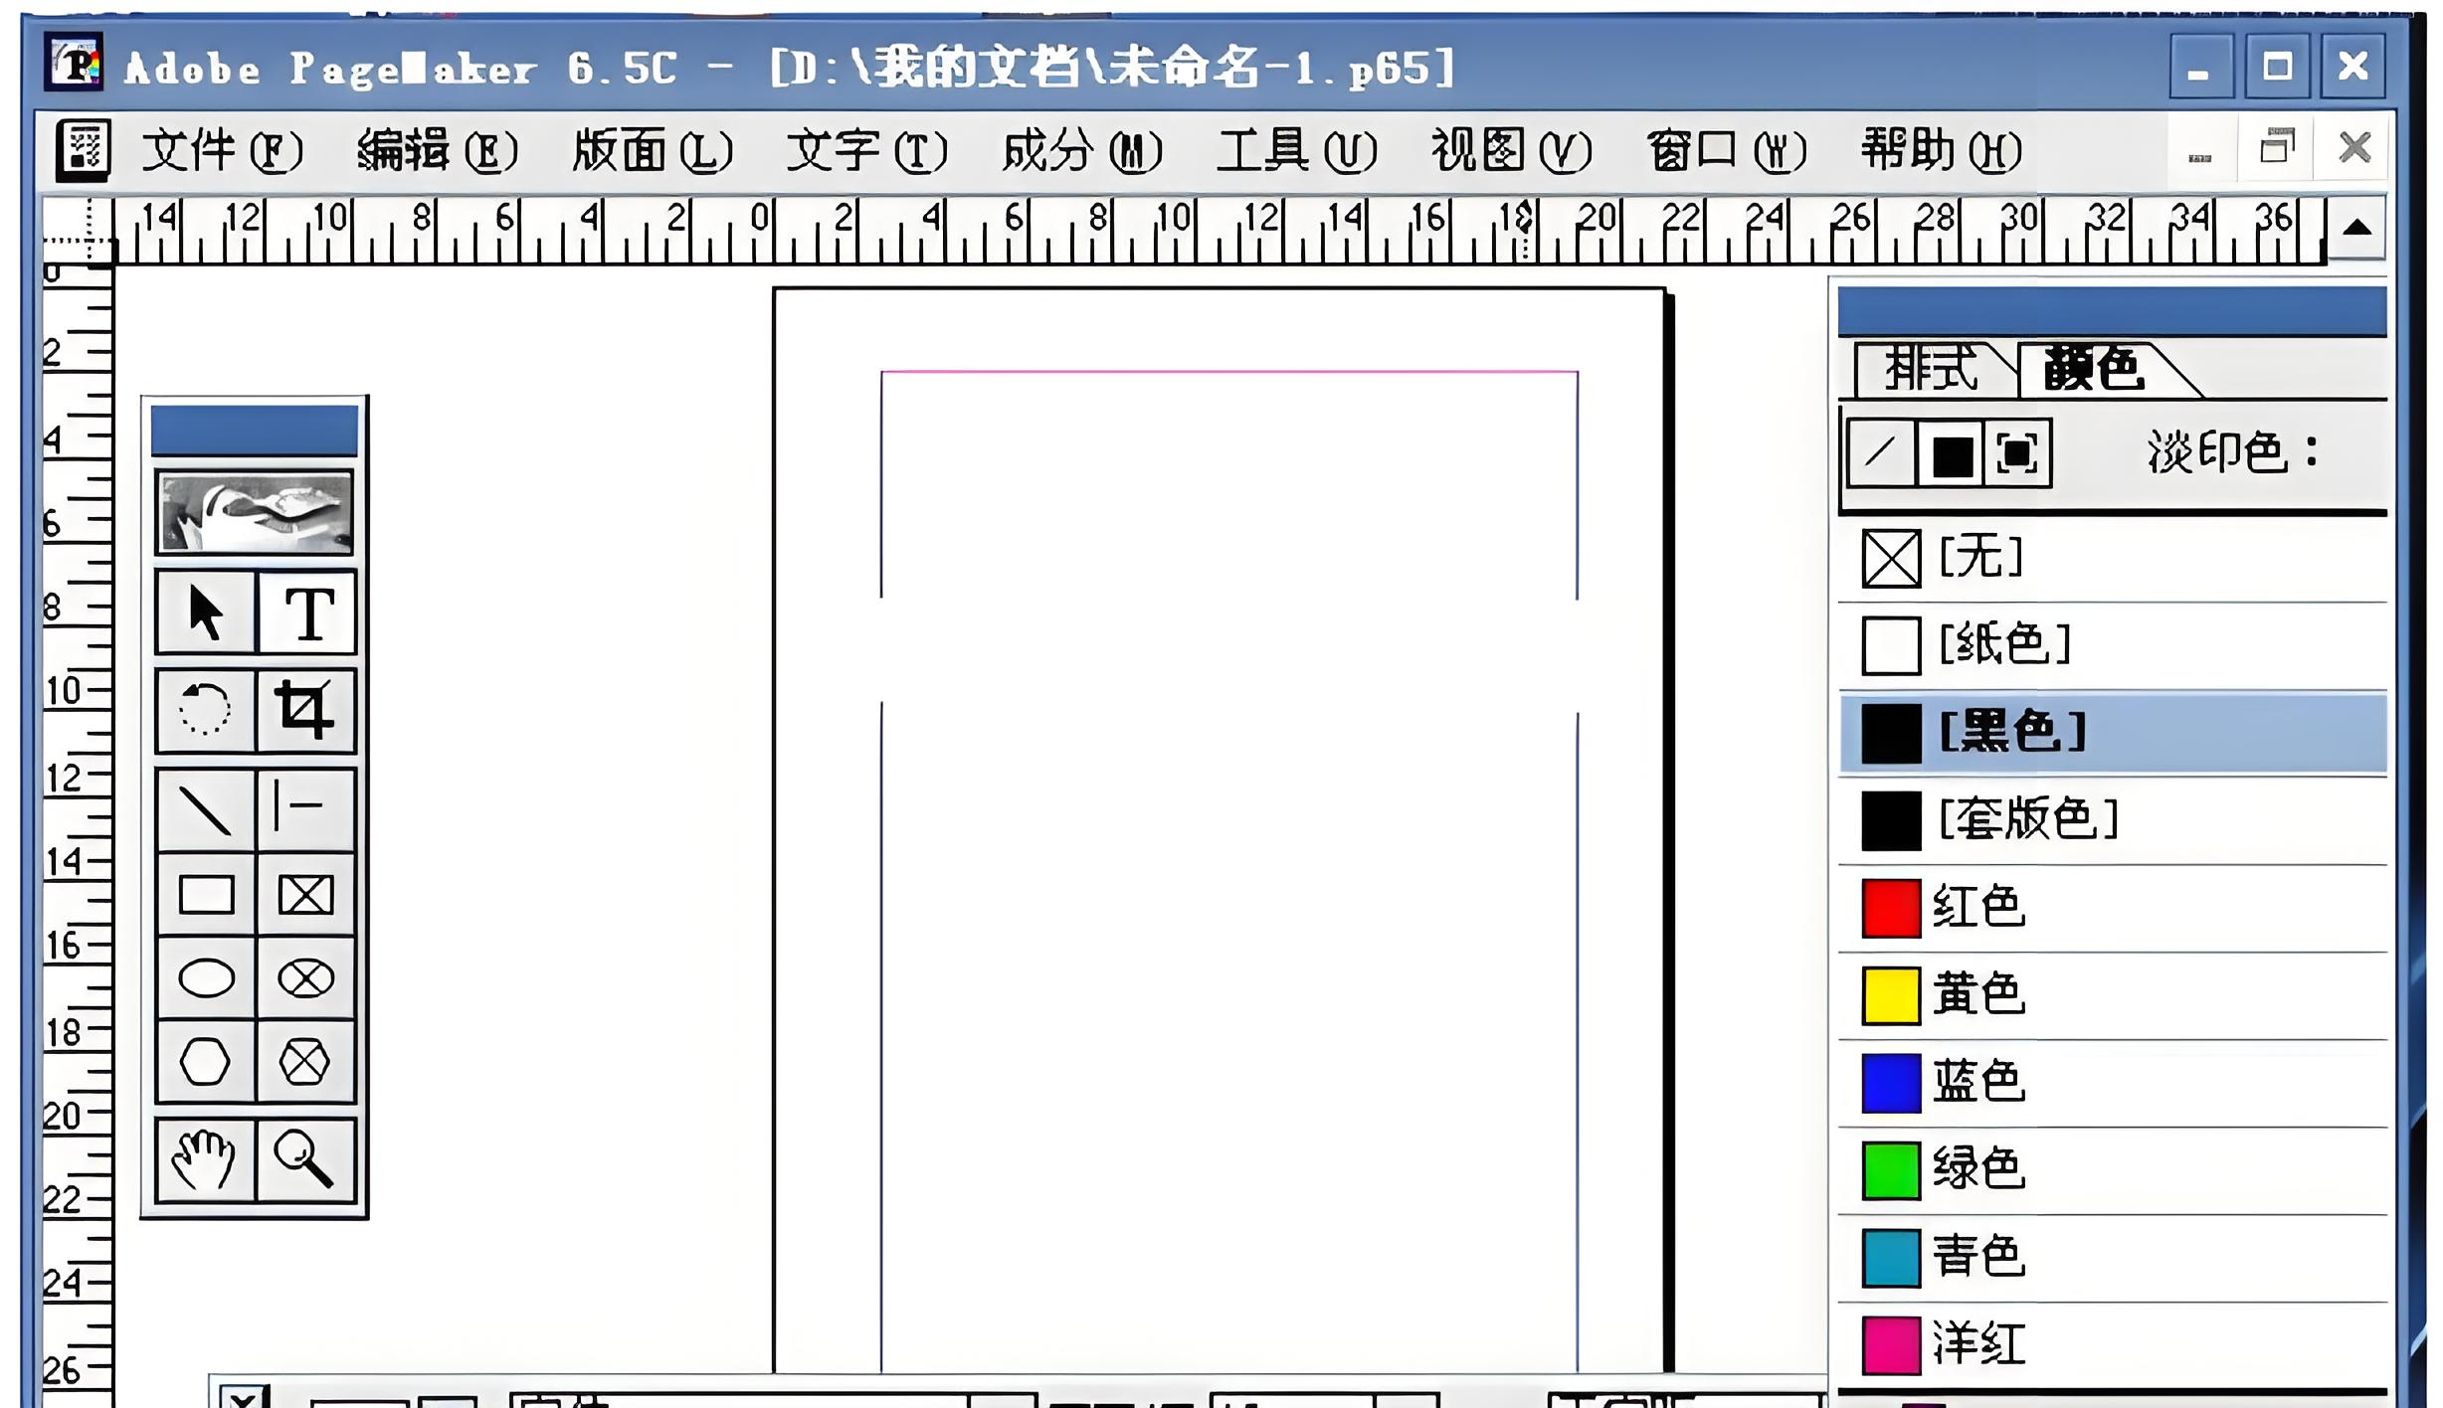Select the Polygon tool
The height and width of the screenshot is (1408, 2443).
[x=206, y=1062]
